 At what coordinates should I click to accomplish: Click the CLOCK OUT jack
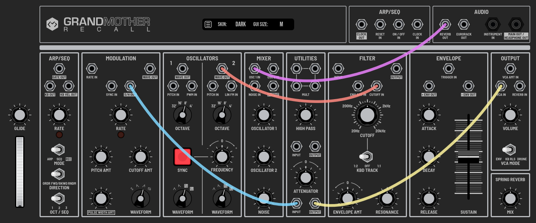tap(362, 25)
